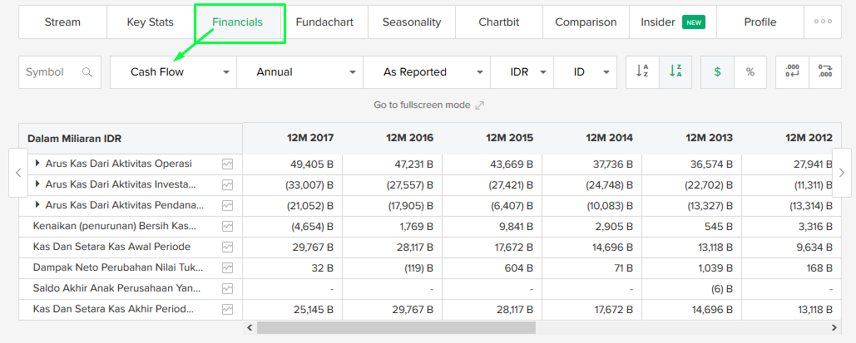Open the Chartbit tab

click(499, 22)
